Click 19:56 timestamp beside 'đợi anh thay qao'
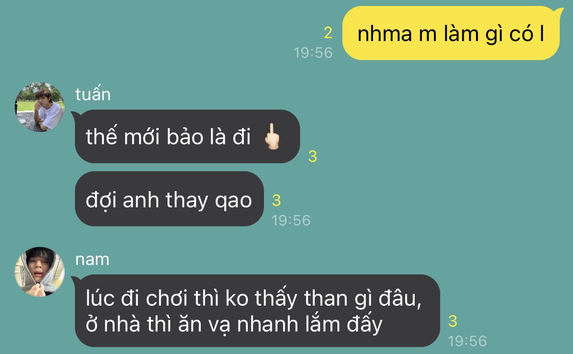 pos(291,221)
